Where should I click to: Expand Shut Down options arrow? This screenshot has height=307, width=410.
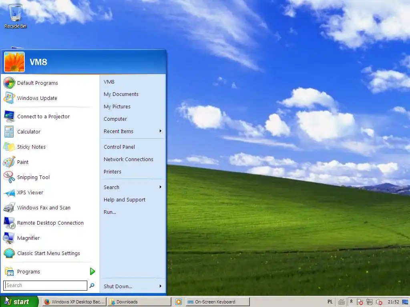click(x=160, y=286)
